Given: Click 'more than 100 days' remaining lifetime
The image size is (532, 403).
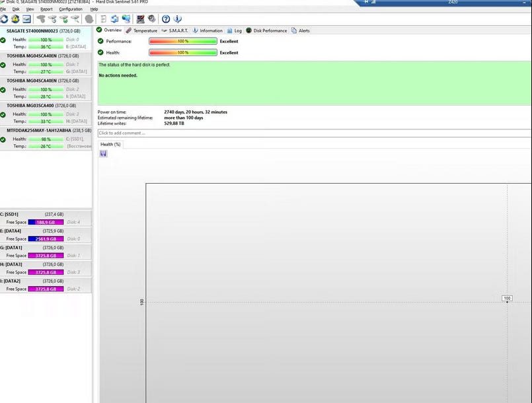Looking at the screenshot, I should 184,118.
